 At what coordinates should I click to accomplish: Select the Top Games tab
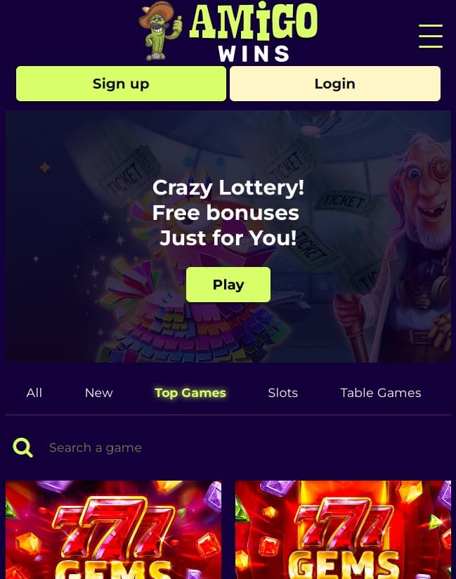[190, 393]
